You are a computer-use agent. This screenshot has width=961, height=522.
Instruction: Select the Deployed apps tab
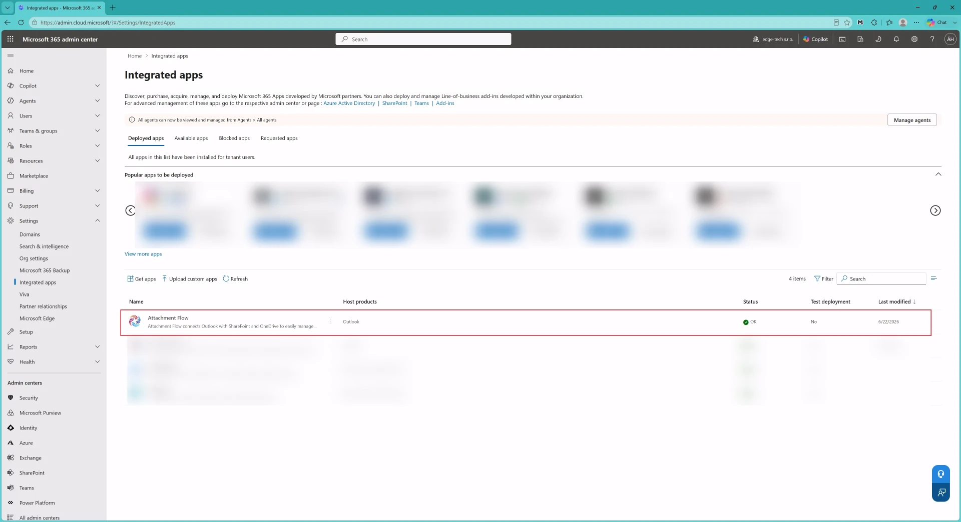(x=146, y=138)
